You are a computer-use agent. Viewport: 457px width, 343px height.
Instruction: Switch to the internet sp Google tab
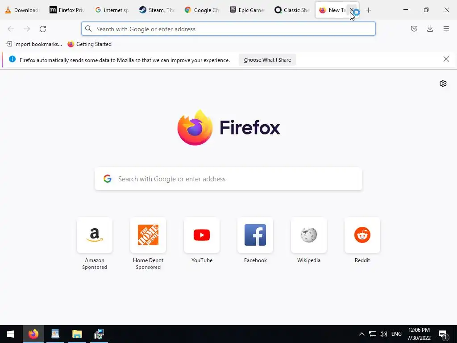[x=112, y=10]
